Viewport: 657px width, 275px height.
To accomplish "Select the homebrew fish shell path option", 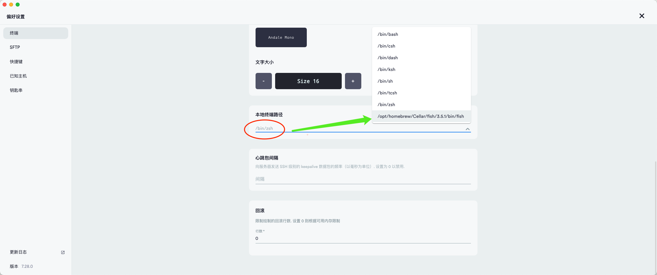I will pyautogui.click(x=421, y=116).
